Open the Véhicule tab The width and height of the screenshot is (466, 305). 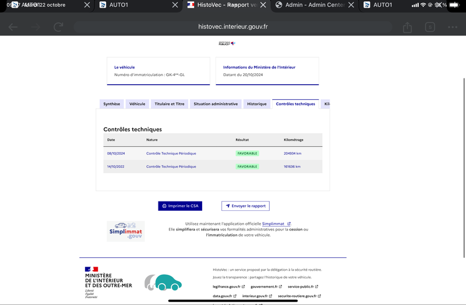137,104
